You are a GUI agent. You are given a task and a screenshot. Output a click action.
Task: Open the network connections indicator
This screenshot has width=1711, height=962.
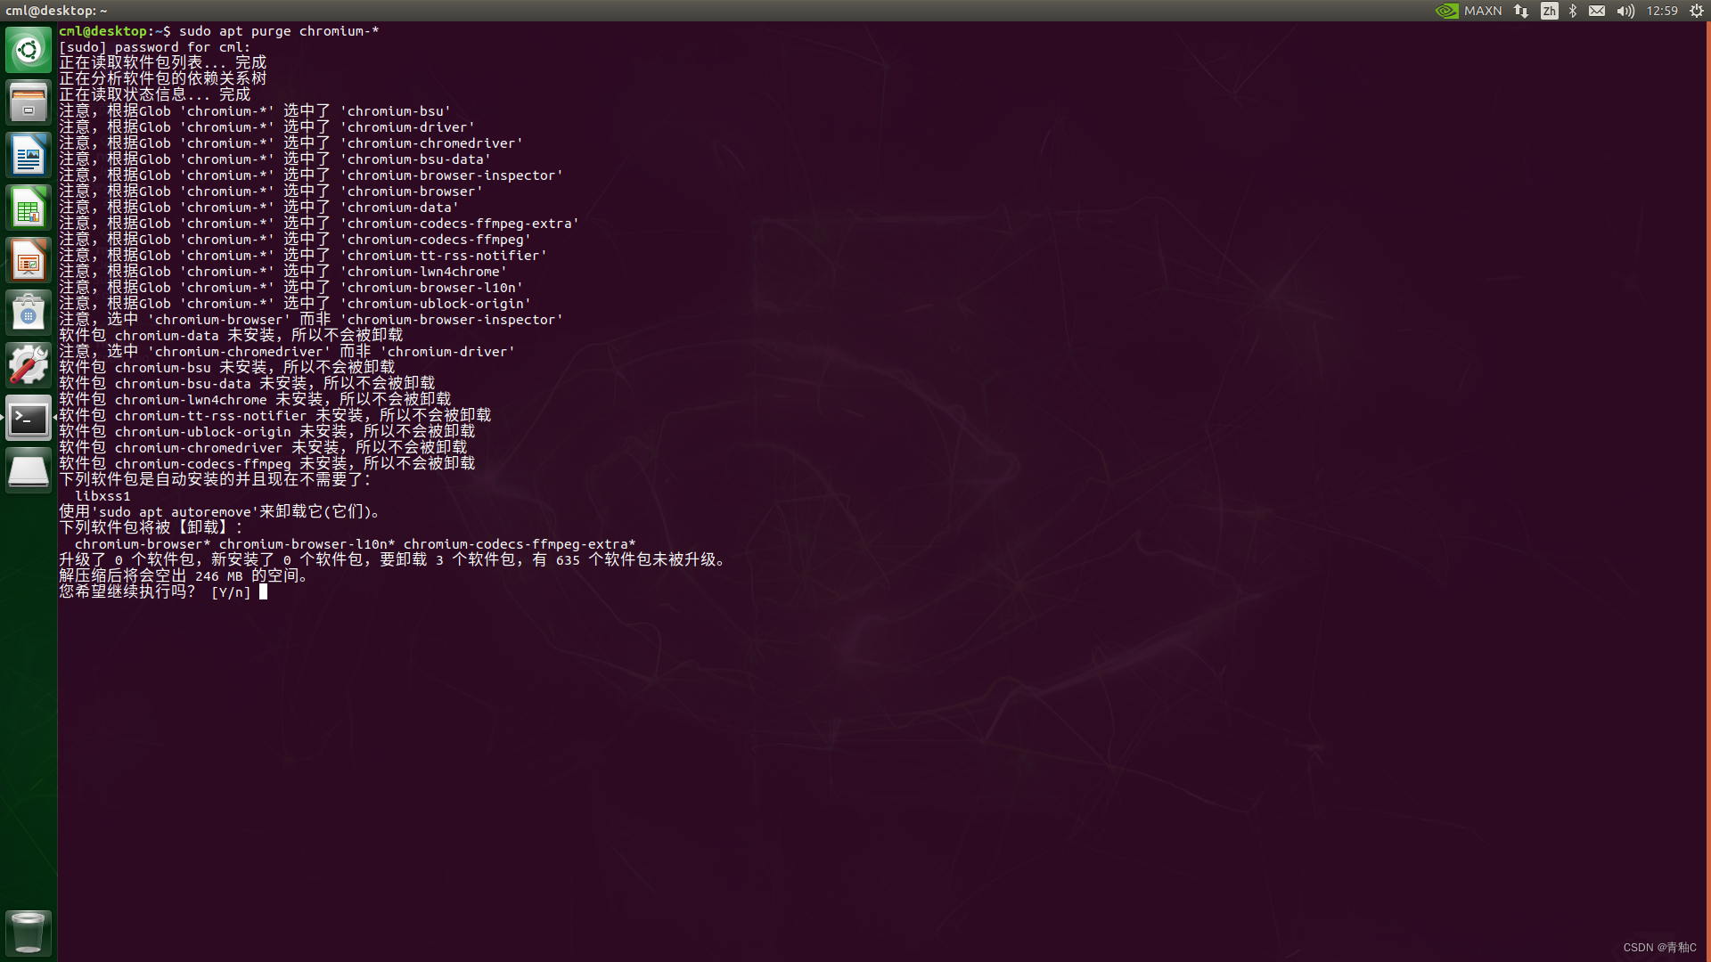click(x=1521, y=11)
